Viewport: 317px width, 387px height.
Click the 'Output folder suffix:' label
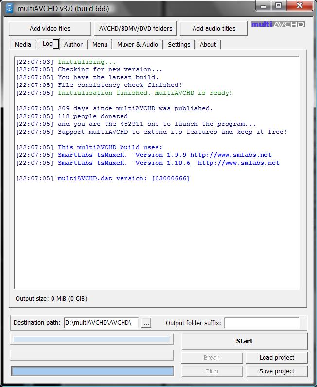(193, 323)
